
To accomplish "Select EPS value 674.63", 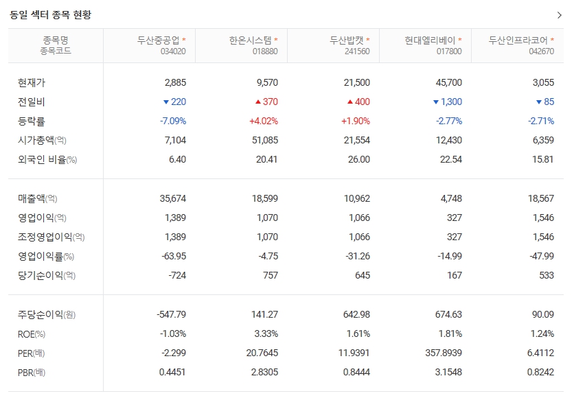I will tap(448, 314).
